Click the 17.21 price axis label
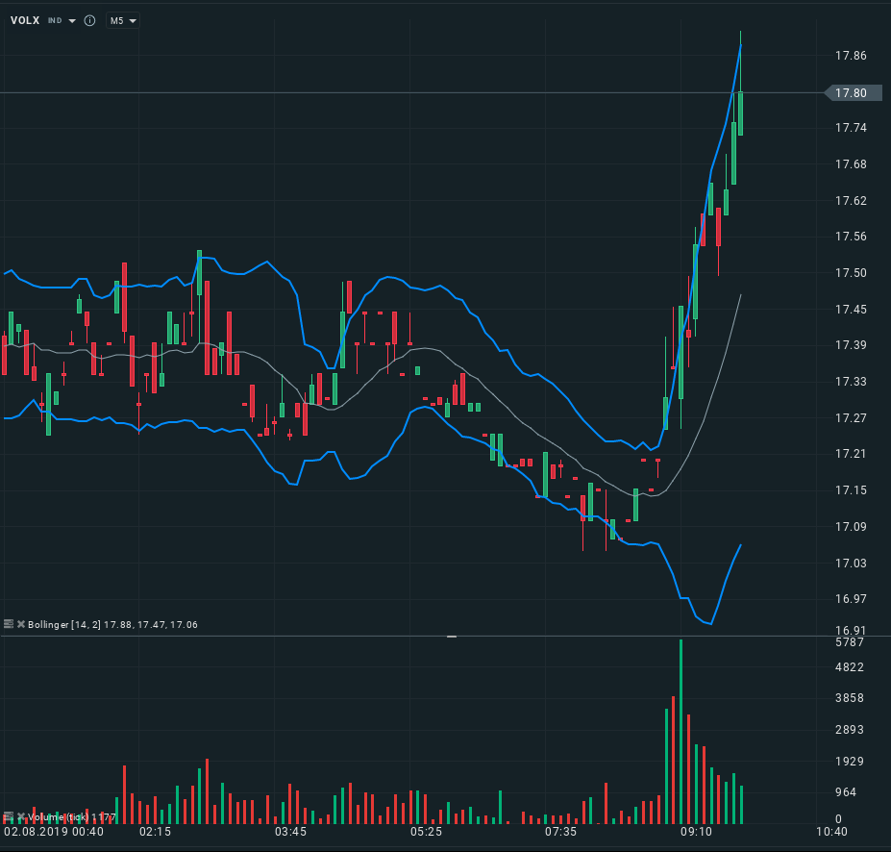 (851, 454)
